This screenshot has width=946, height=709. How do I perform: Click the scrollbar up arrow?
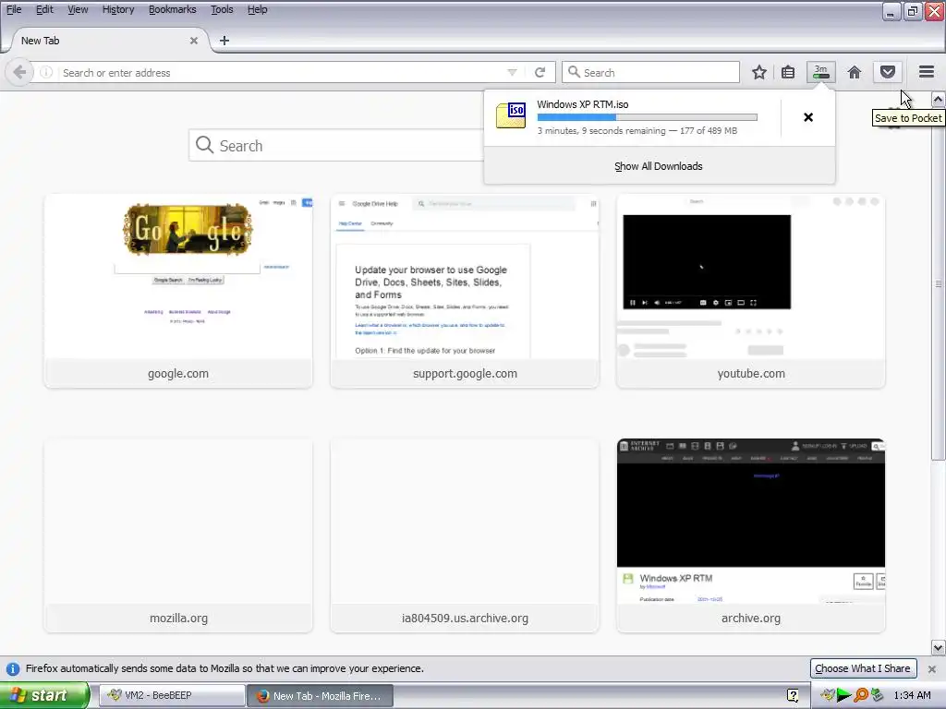[x=938, y=99]
